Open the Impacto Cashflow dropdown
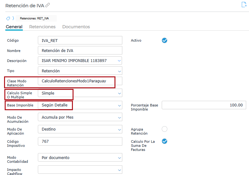The height and width of the screenshot is (175, 249). (x=119, y=170)
